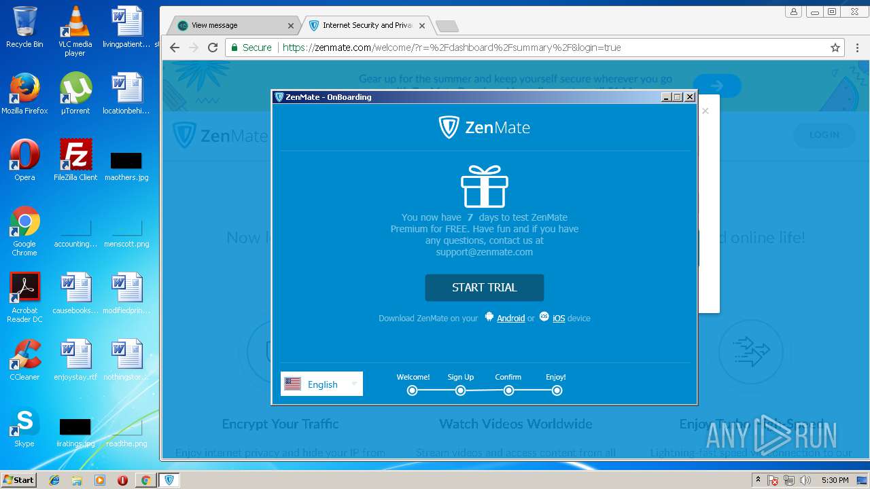This screenshot has height=489, width=870.
Task: Select the locationbehi document
Action: click(x=126, y=93)
